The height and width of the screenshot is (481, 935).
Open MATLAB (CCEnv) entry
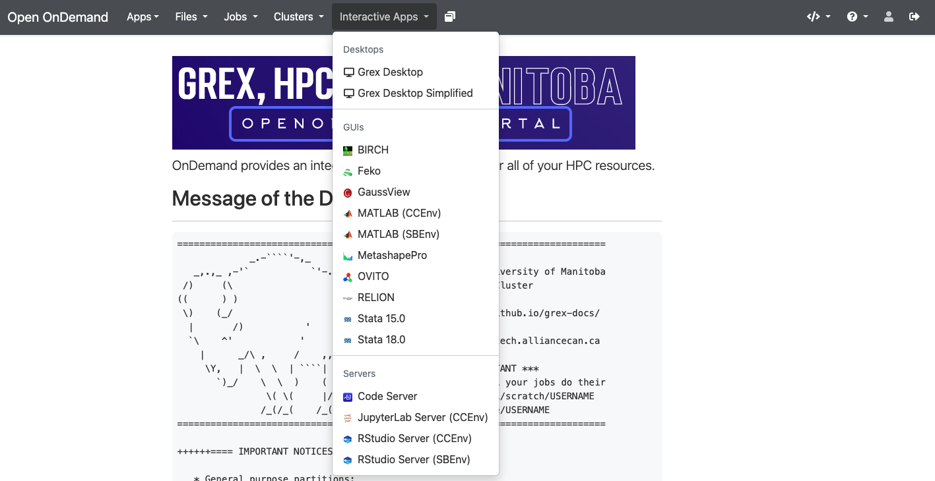click(416, 213)
